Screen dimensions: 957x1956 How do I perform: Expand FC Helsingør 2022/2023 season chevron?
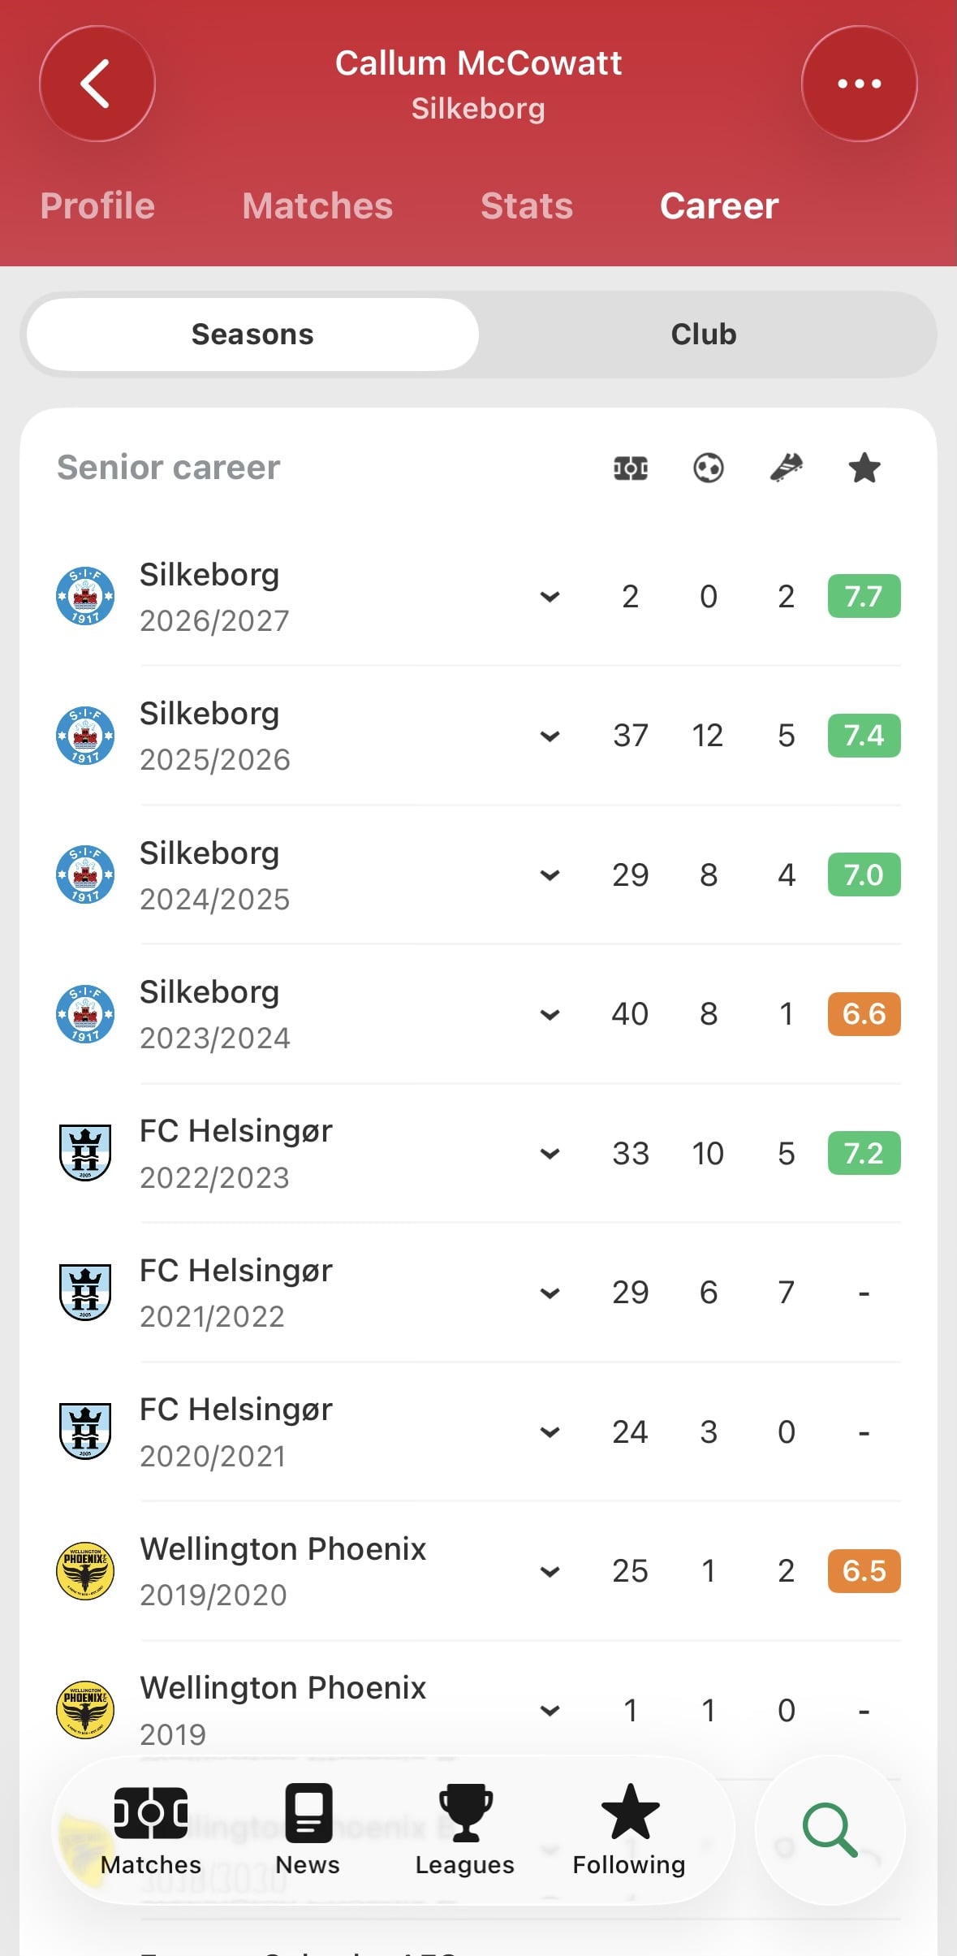tap(550, 1154)
